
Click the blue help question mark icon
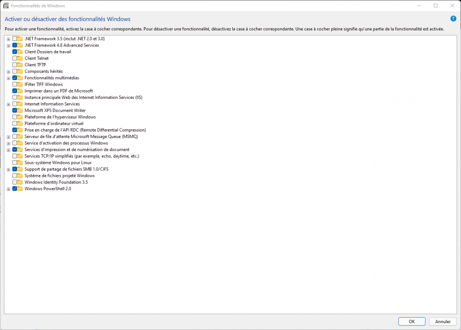[x=454, y=18]
